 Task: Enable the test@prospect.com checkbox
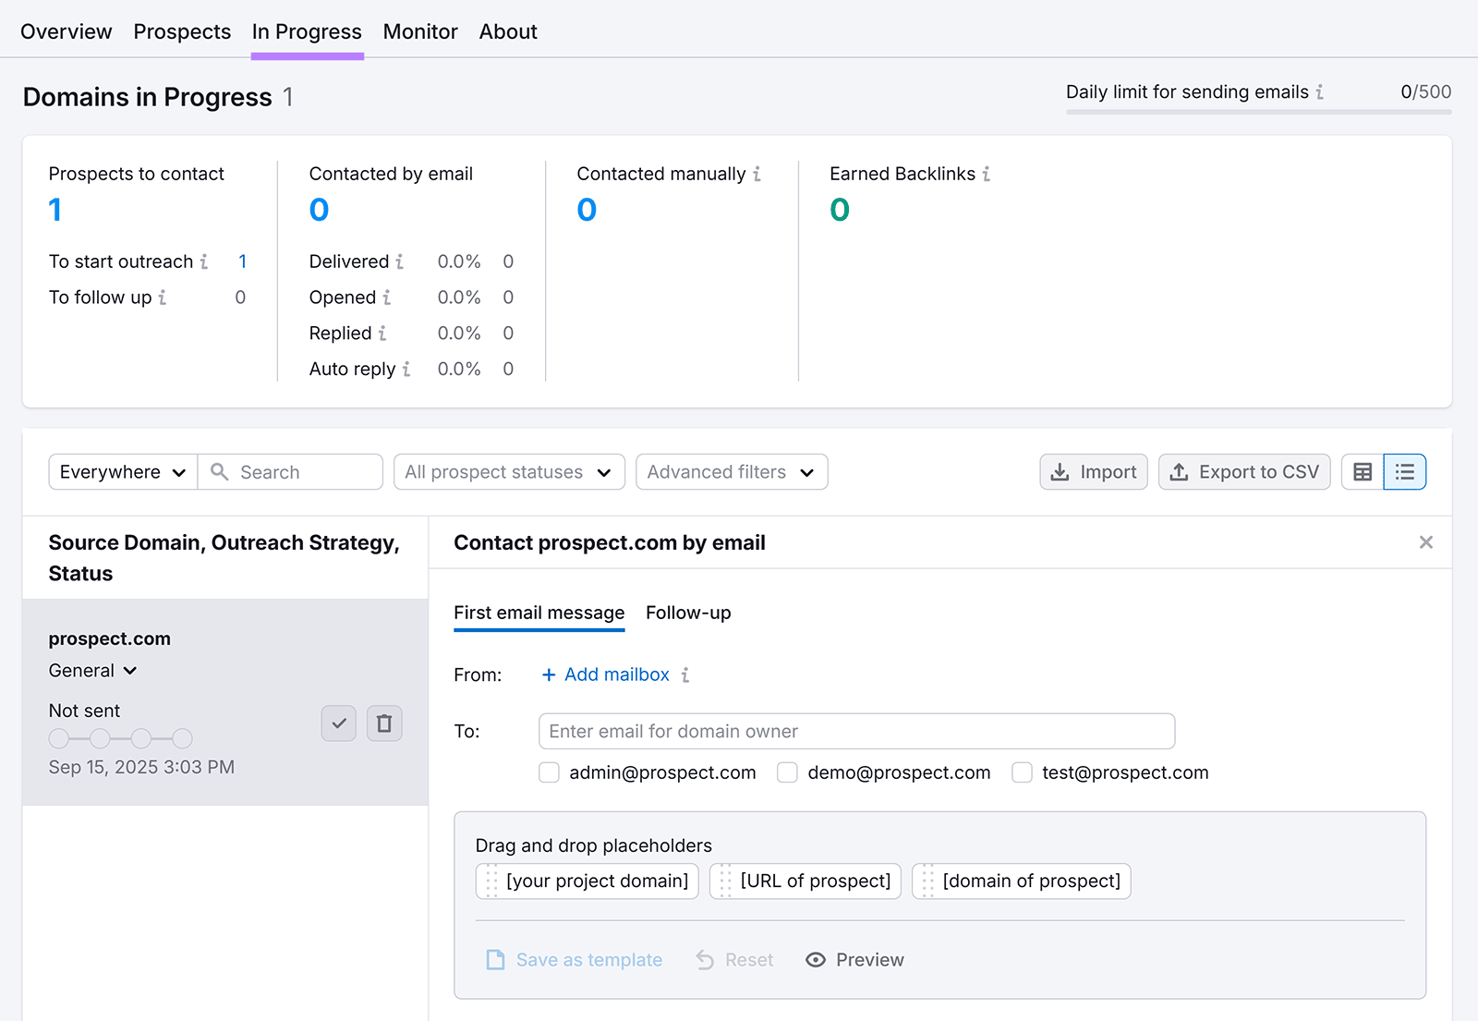[x=1022, y=772]
